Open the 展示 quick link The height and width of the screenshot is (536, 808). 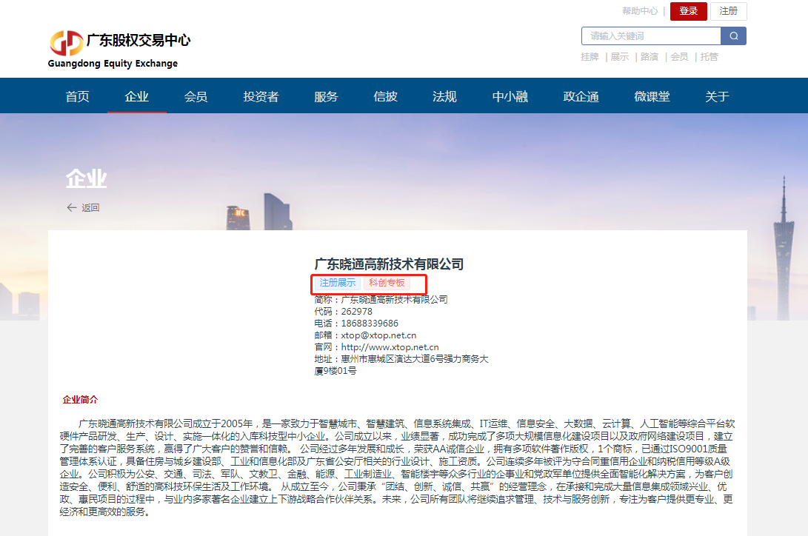pos(619,56)
